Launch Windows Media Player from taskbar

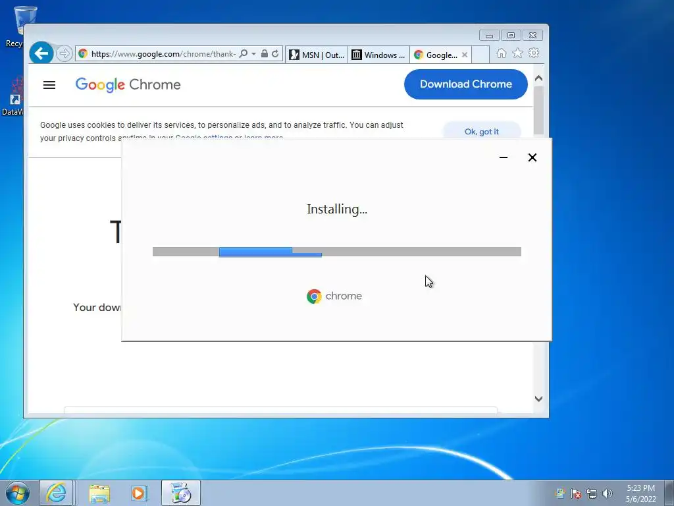coord(139,493)
